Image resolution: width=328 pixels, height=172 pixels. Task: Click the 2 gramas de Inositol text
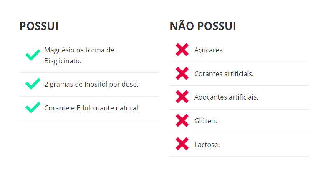point(91,84)
